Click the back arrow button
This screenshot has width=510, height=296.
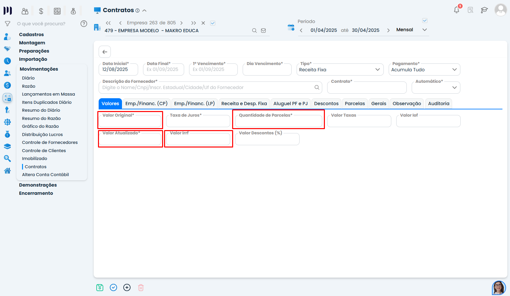tap(105, 52)
